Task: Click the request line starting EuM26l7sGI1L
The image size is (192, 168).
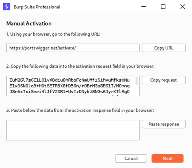Action: click(69, 80)
